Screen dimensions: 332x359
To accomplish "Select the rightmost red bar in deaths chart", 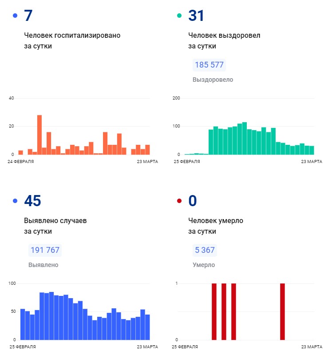I will click(282, 311).
